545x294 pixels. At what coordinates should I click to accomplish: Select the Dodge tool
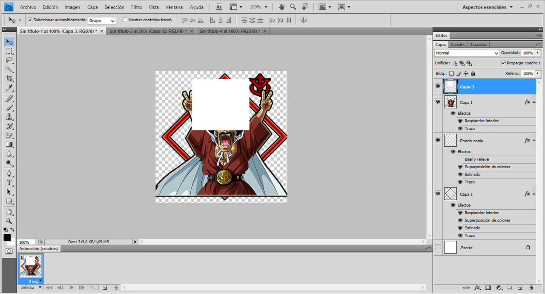(9, 163)
